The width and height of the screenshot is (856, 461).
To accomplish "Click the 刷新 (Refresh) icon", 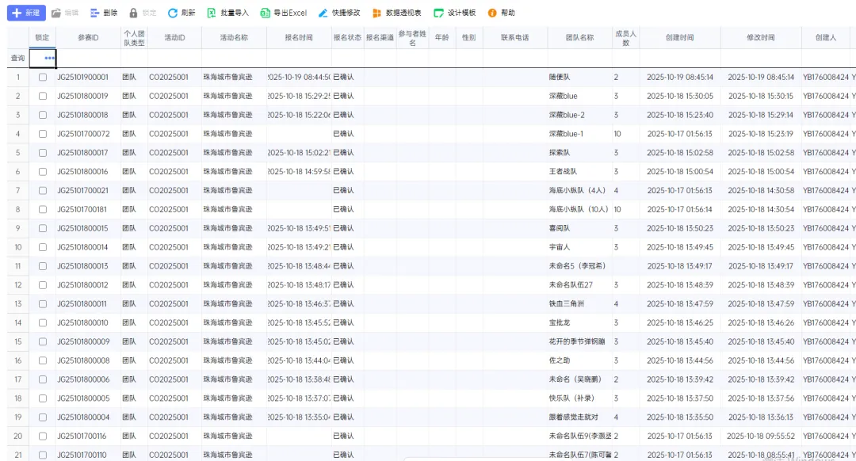I will (x=172, y=13).
